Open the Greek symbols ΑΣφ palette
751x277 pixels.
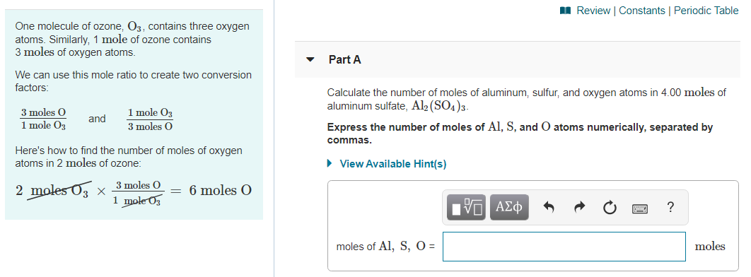point(509,207)
